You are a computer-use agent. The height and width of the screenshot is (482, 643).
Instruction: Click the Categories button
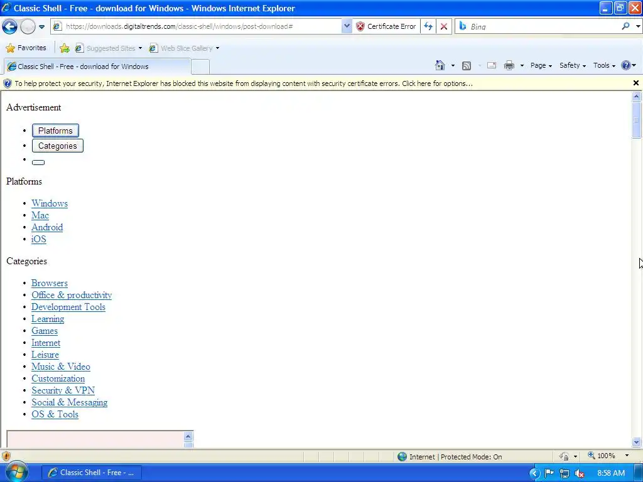point(57,146)
